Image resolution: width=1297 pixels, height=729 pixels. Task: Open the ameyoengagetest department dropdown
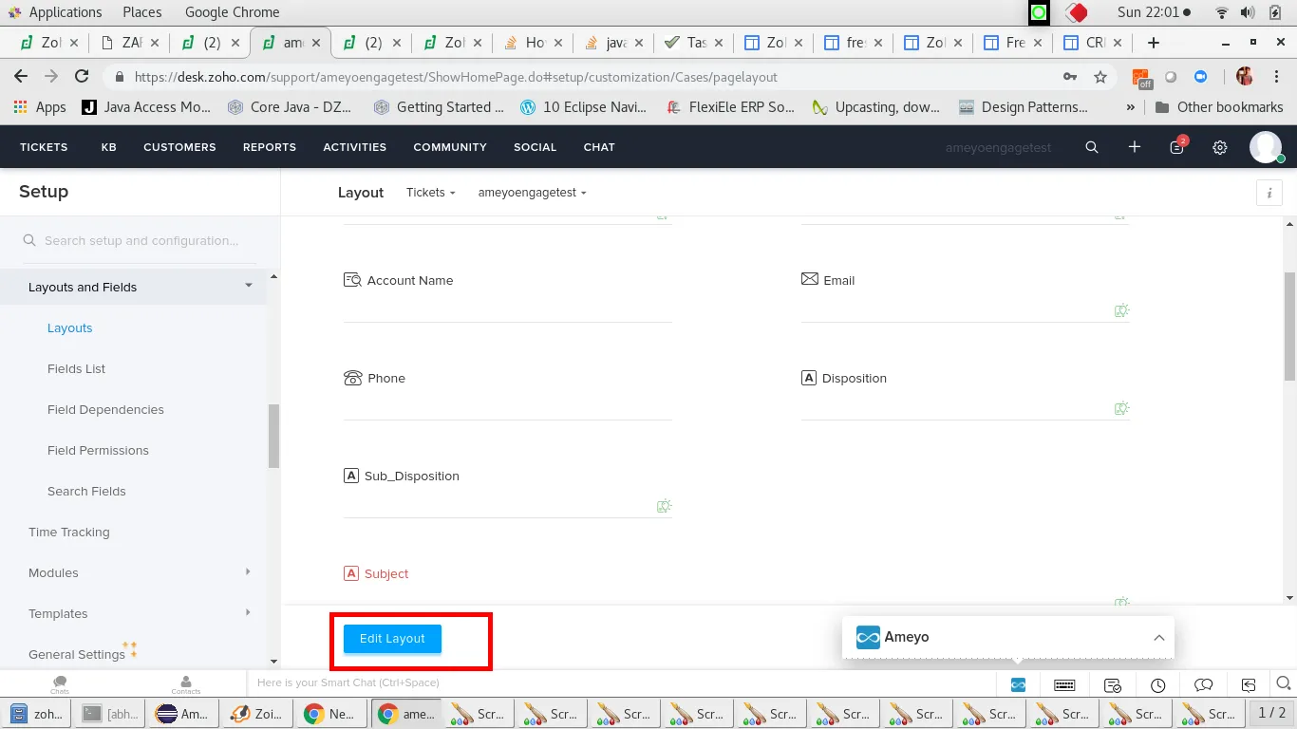click(533, 193)
